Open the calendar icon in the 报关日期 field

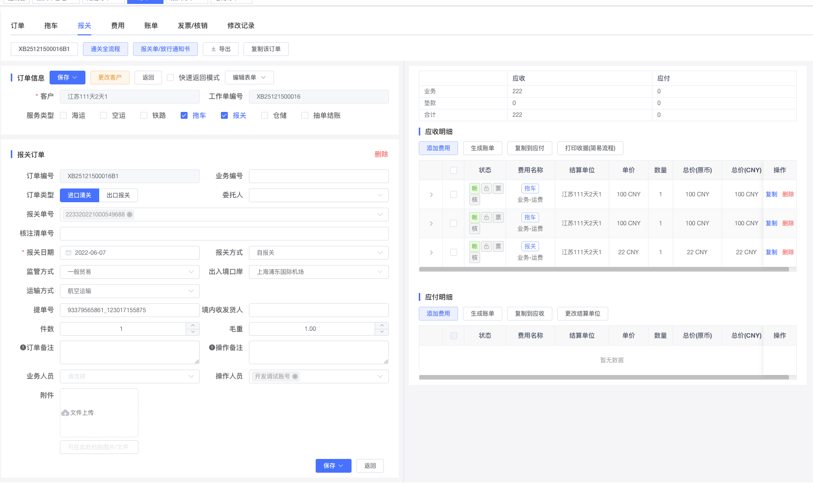tap(68, 252)
